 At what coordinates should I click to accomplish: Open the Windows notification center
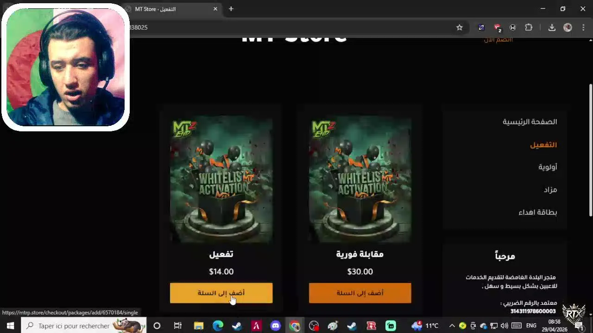coord(579,326)
